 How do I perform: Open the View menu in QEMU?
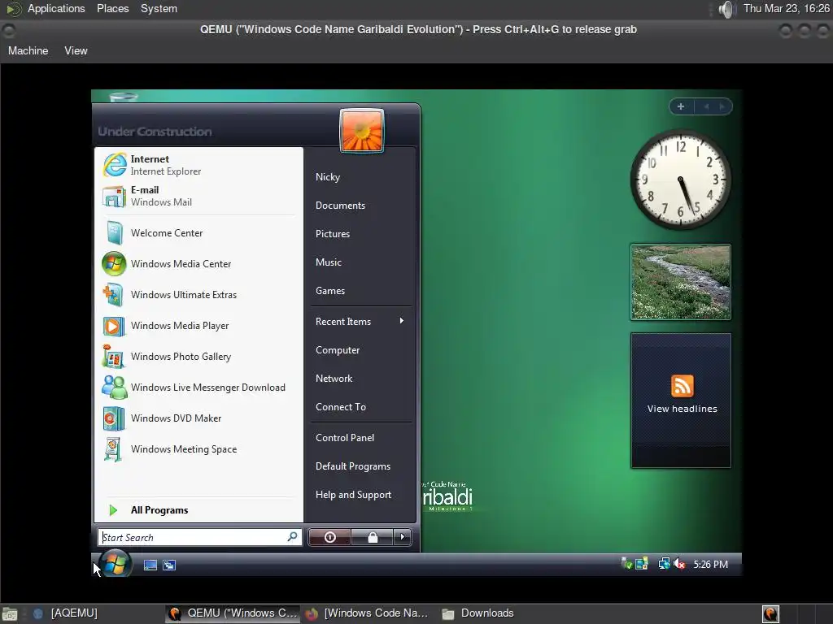pos(76,51)
